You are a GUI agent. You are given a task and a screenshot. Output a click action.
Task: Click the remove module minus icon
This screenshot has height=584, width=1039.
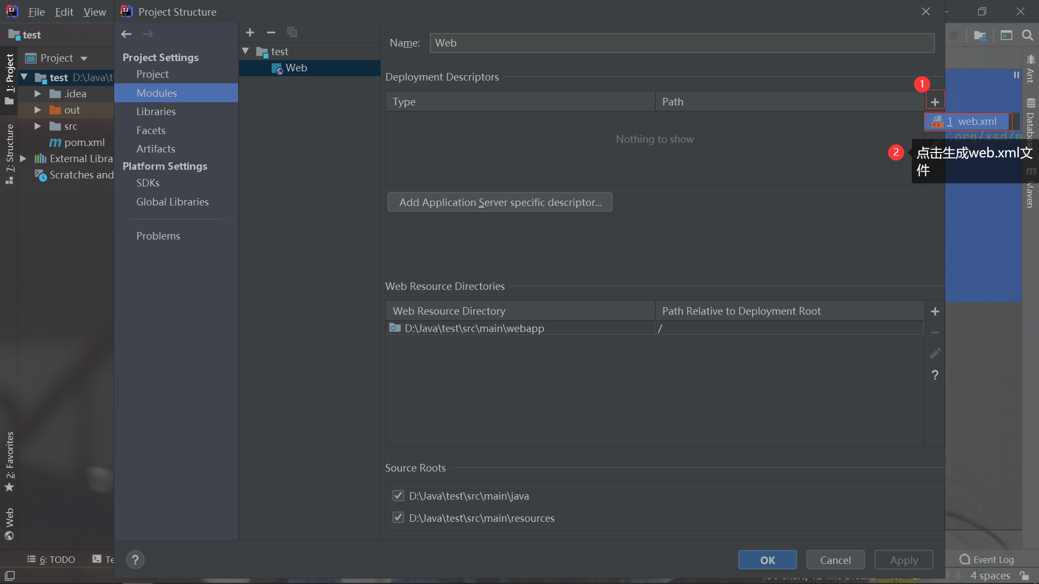point(271,32)
